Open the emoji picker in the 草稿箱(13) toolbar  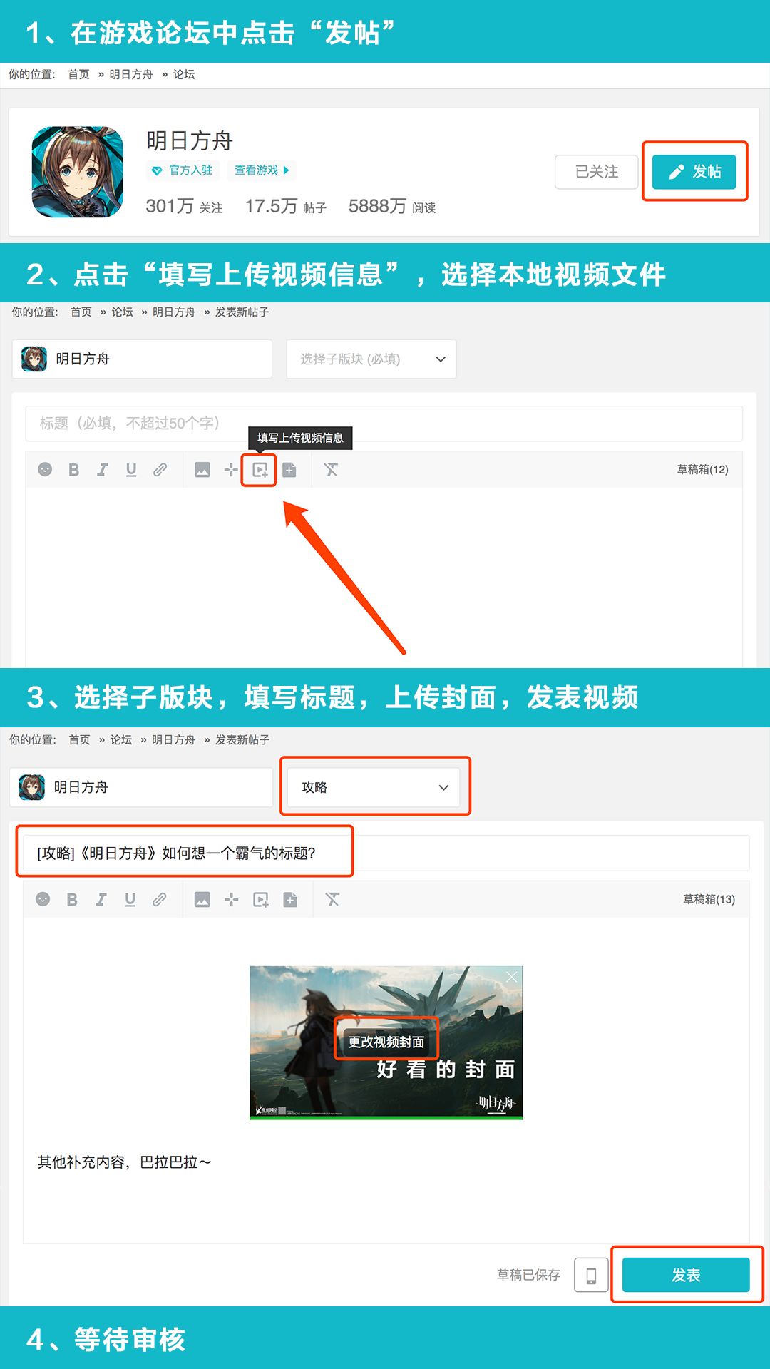(43, 899)
